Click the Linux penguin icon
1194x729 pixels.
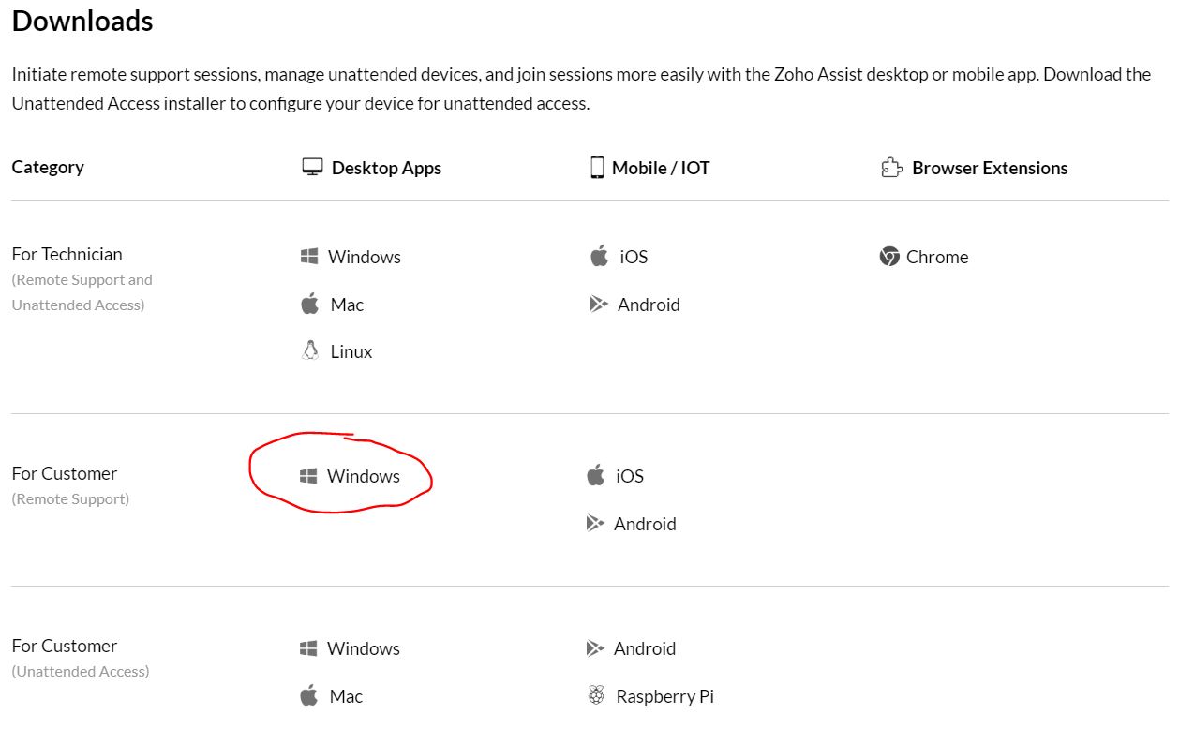point(309,351)
